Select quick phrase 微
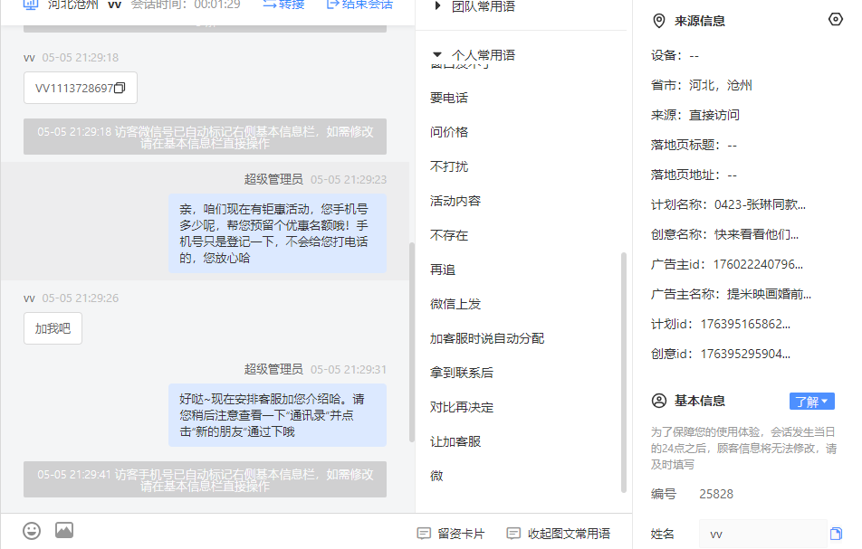This screenshot has height=549, width=862. click(436, 476)
